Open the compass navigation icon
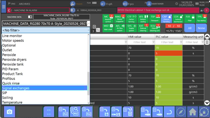 tap(181, 112)
